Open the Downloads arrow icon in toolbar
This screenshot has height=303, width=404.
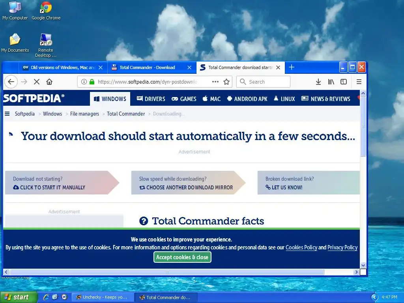(x=318, y=82)
